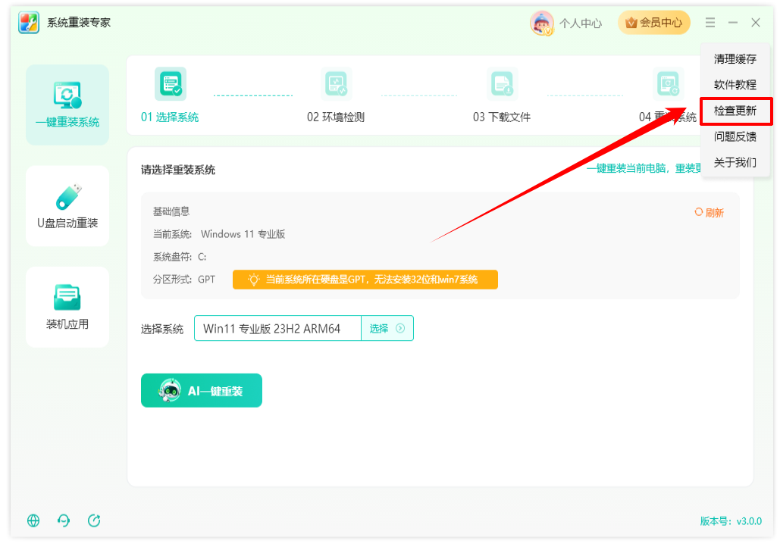Click the 请选择重装系统 heading
780x547 pixels.
tap(178, 170)
